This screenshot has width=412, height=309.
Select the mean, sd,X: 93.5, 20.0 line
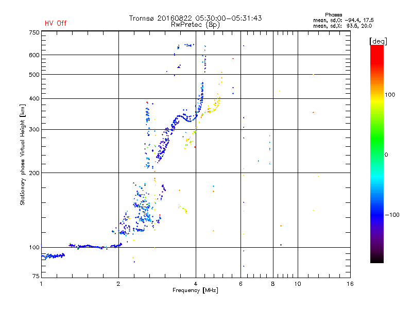click(342, 26)
